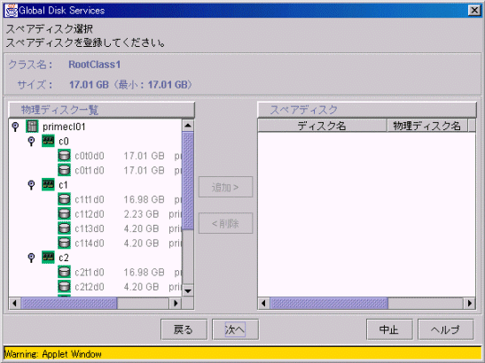The width and height of the screenshot is (485, 363).
Task: Click the Global Disk Services title bar icon
Action: (12, 11)
